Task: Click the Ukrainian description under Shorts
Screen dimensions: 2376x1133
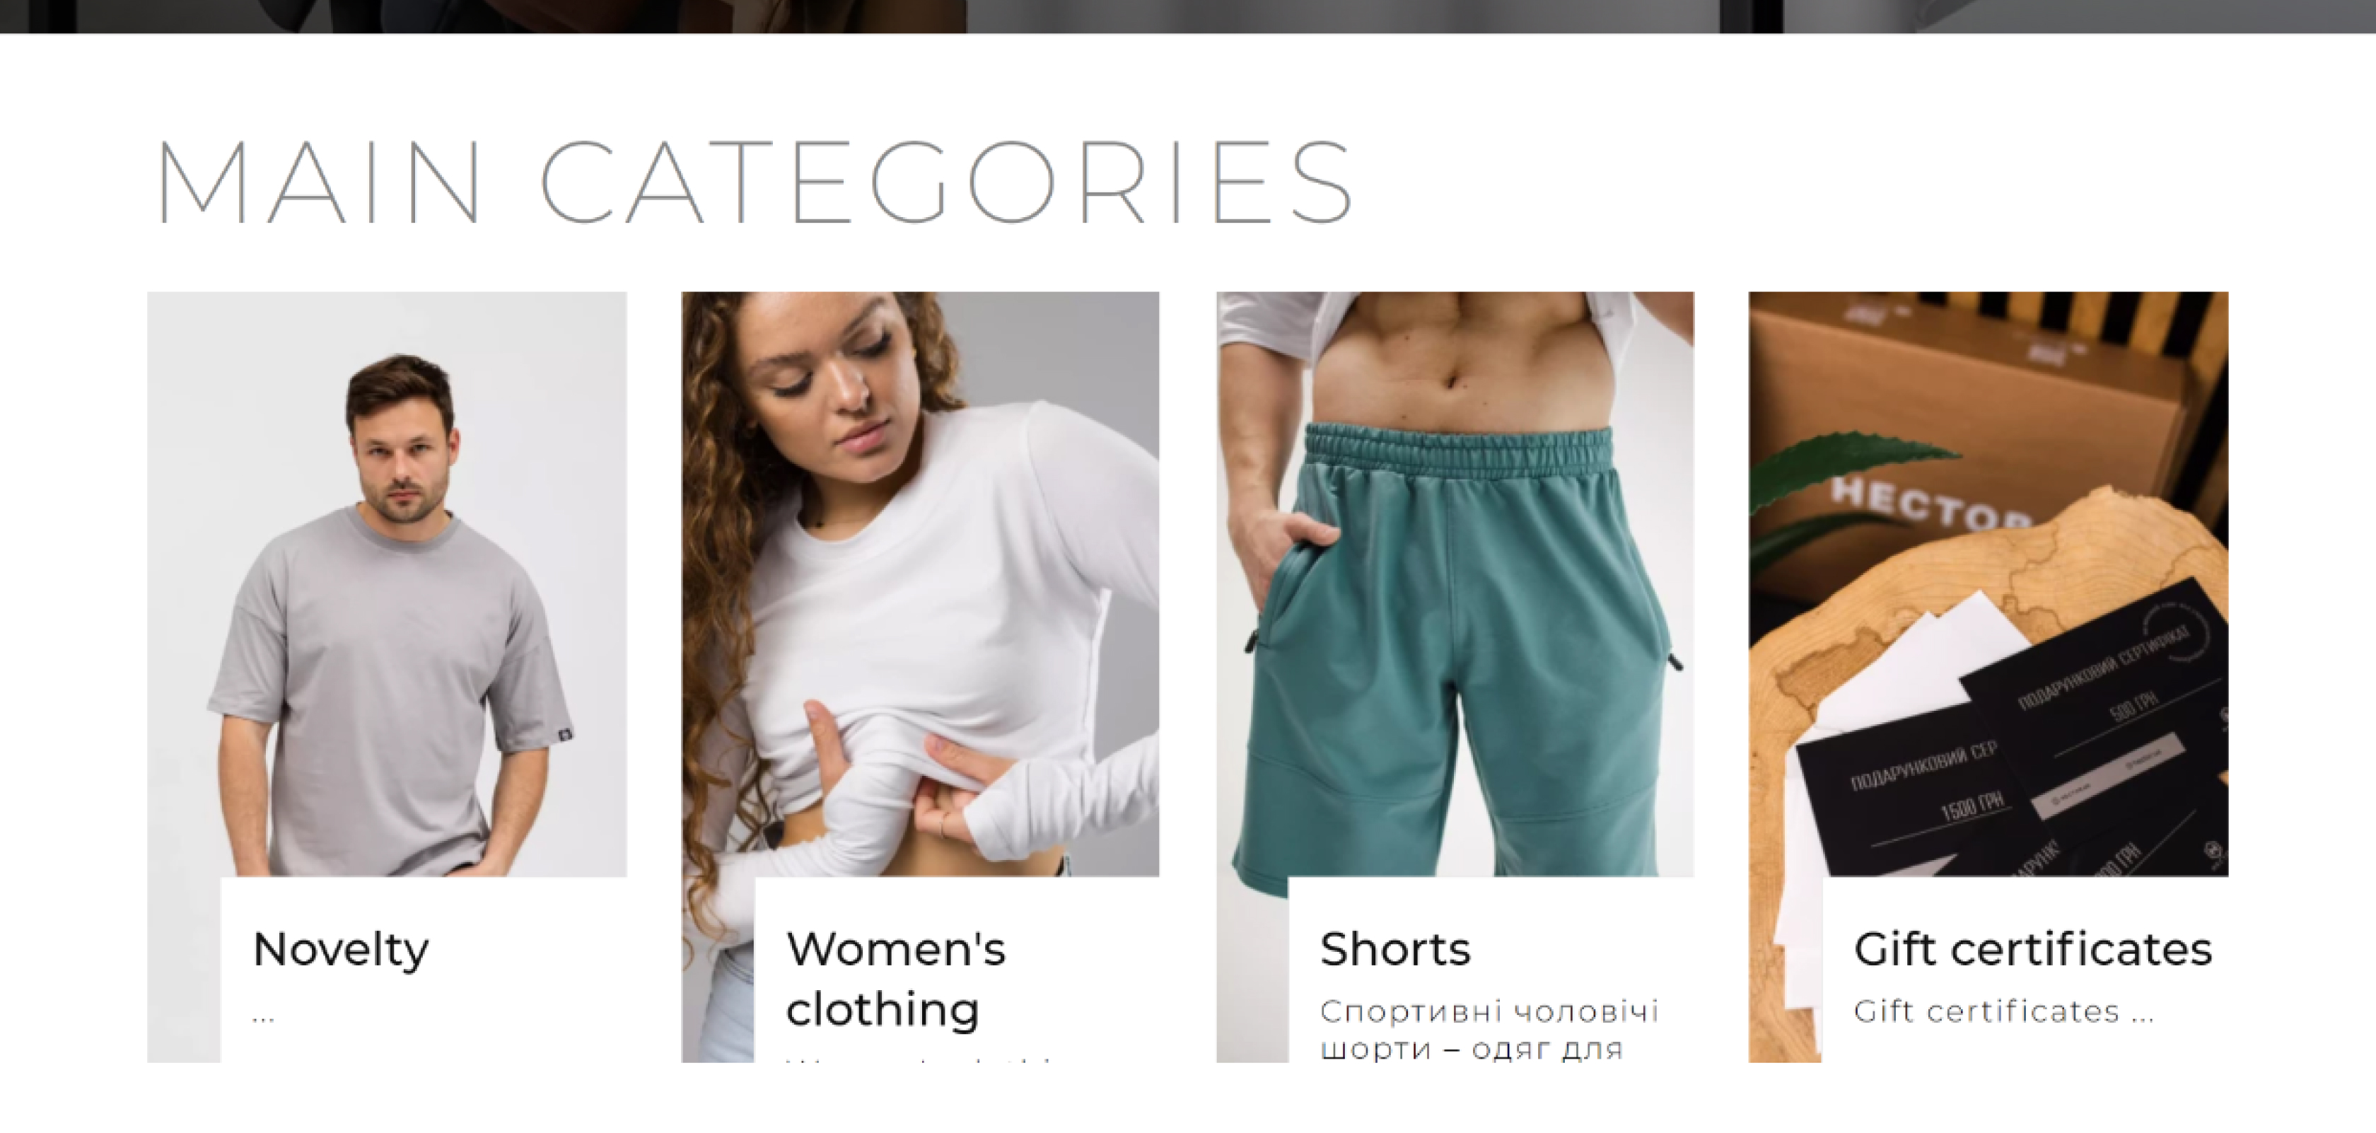Action: [x=1489, y=1030]
